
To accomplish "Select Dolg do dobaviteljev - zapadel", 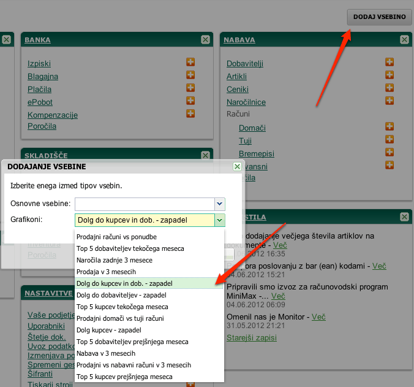I will [x=149, y=295].
